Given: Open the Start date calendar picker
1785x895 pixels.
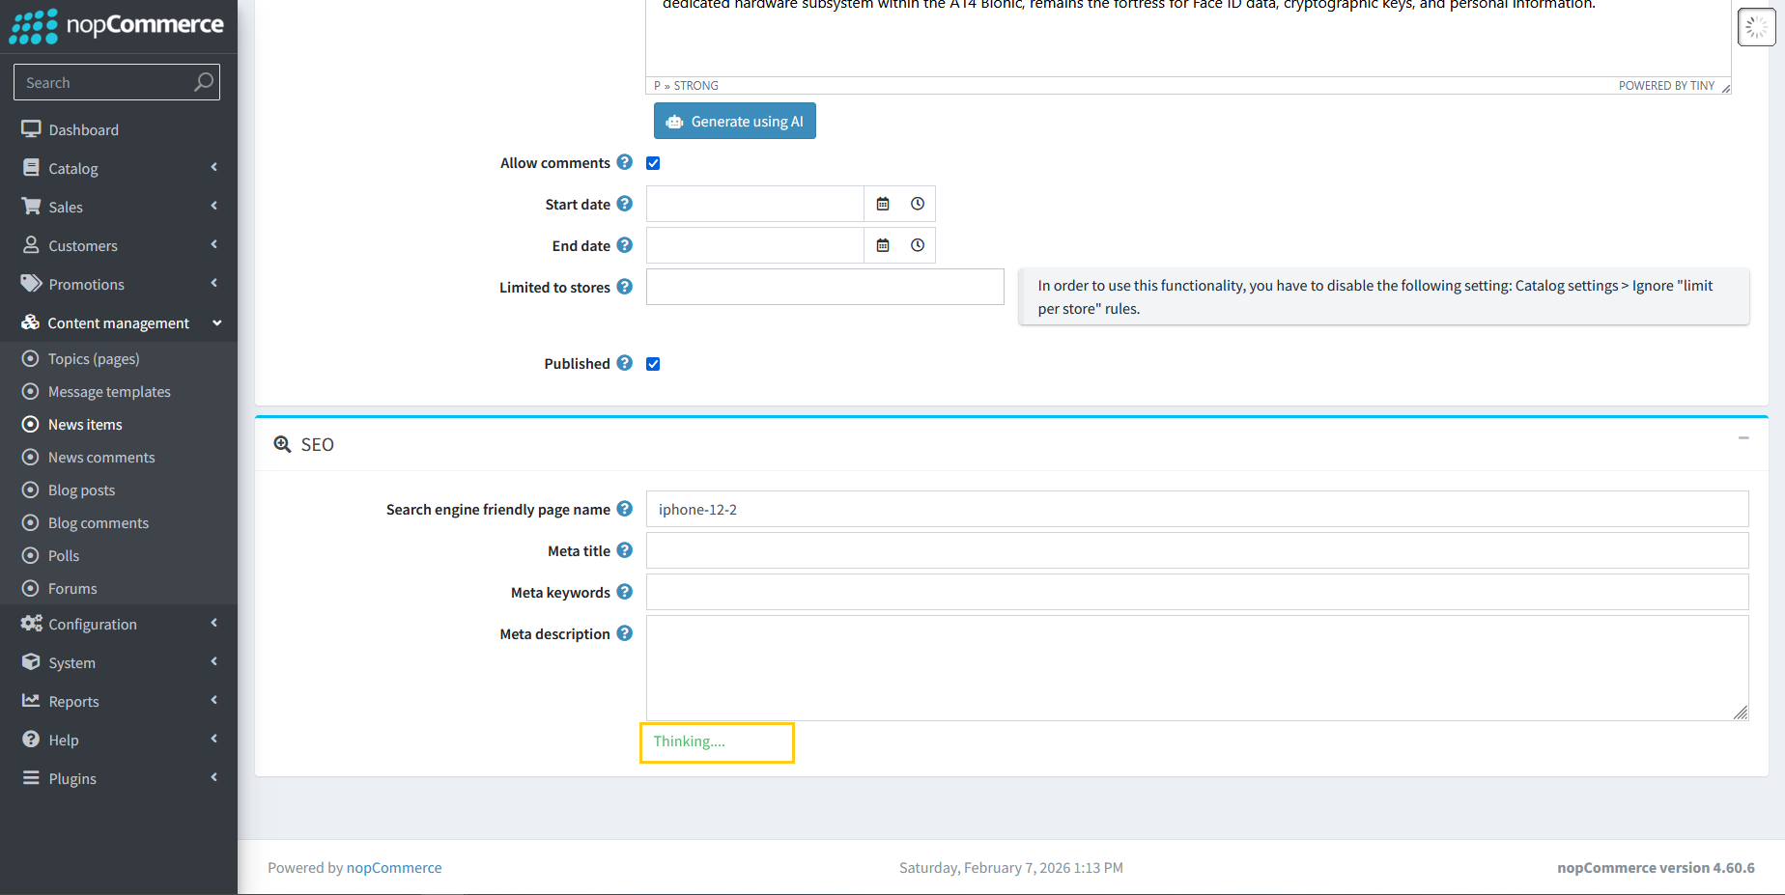Looking at the screenshot, I should pos(882,204).
